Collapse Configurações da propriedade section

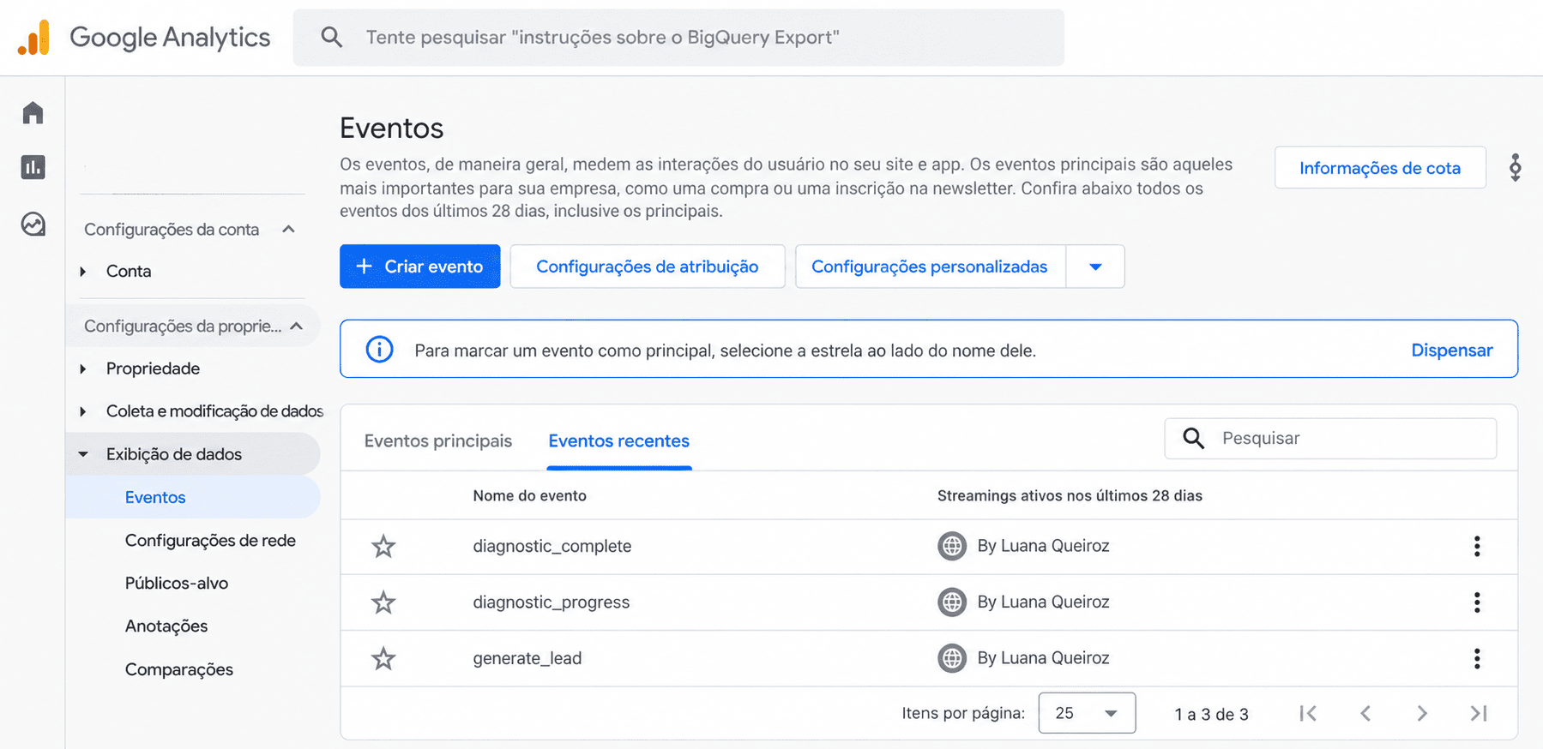(297, 327)
